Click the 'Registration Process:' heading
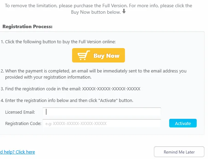 click(x=27, y=26)
